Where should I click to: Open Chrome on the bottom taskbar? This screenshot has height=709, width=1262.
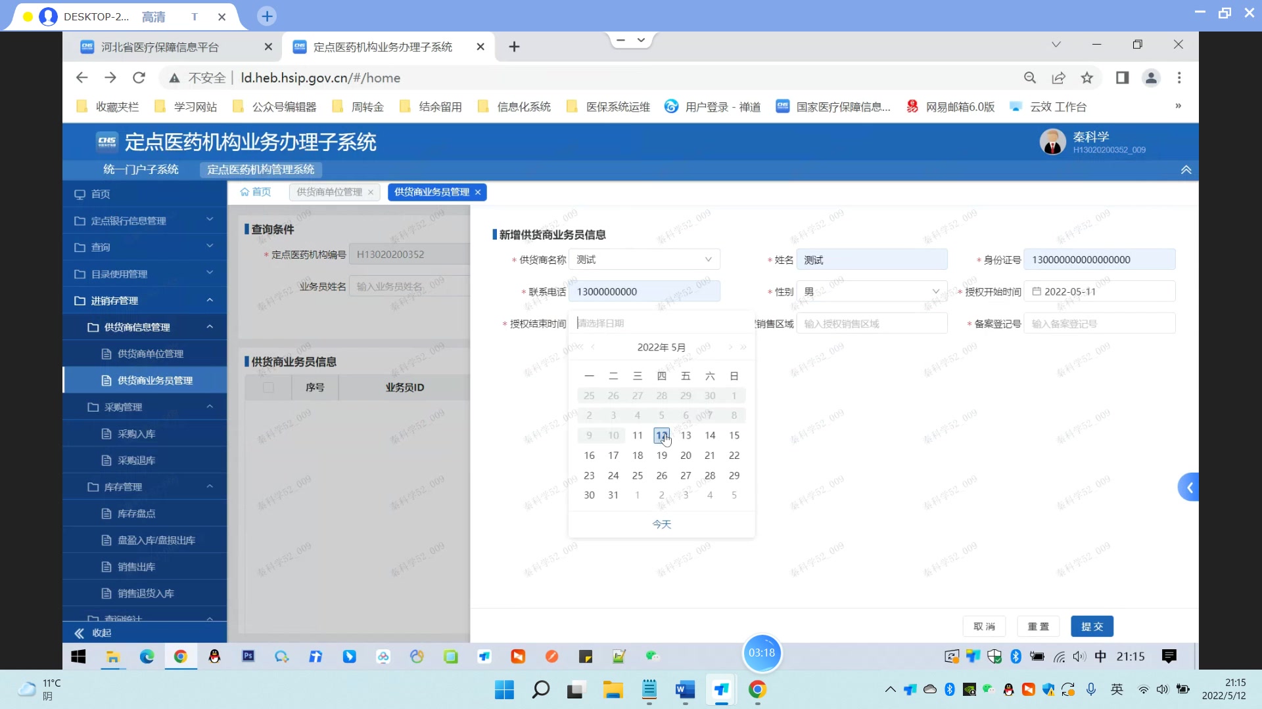click(757, 690)
